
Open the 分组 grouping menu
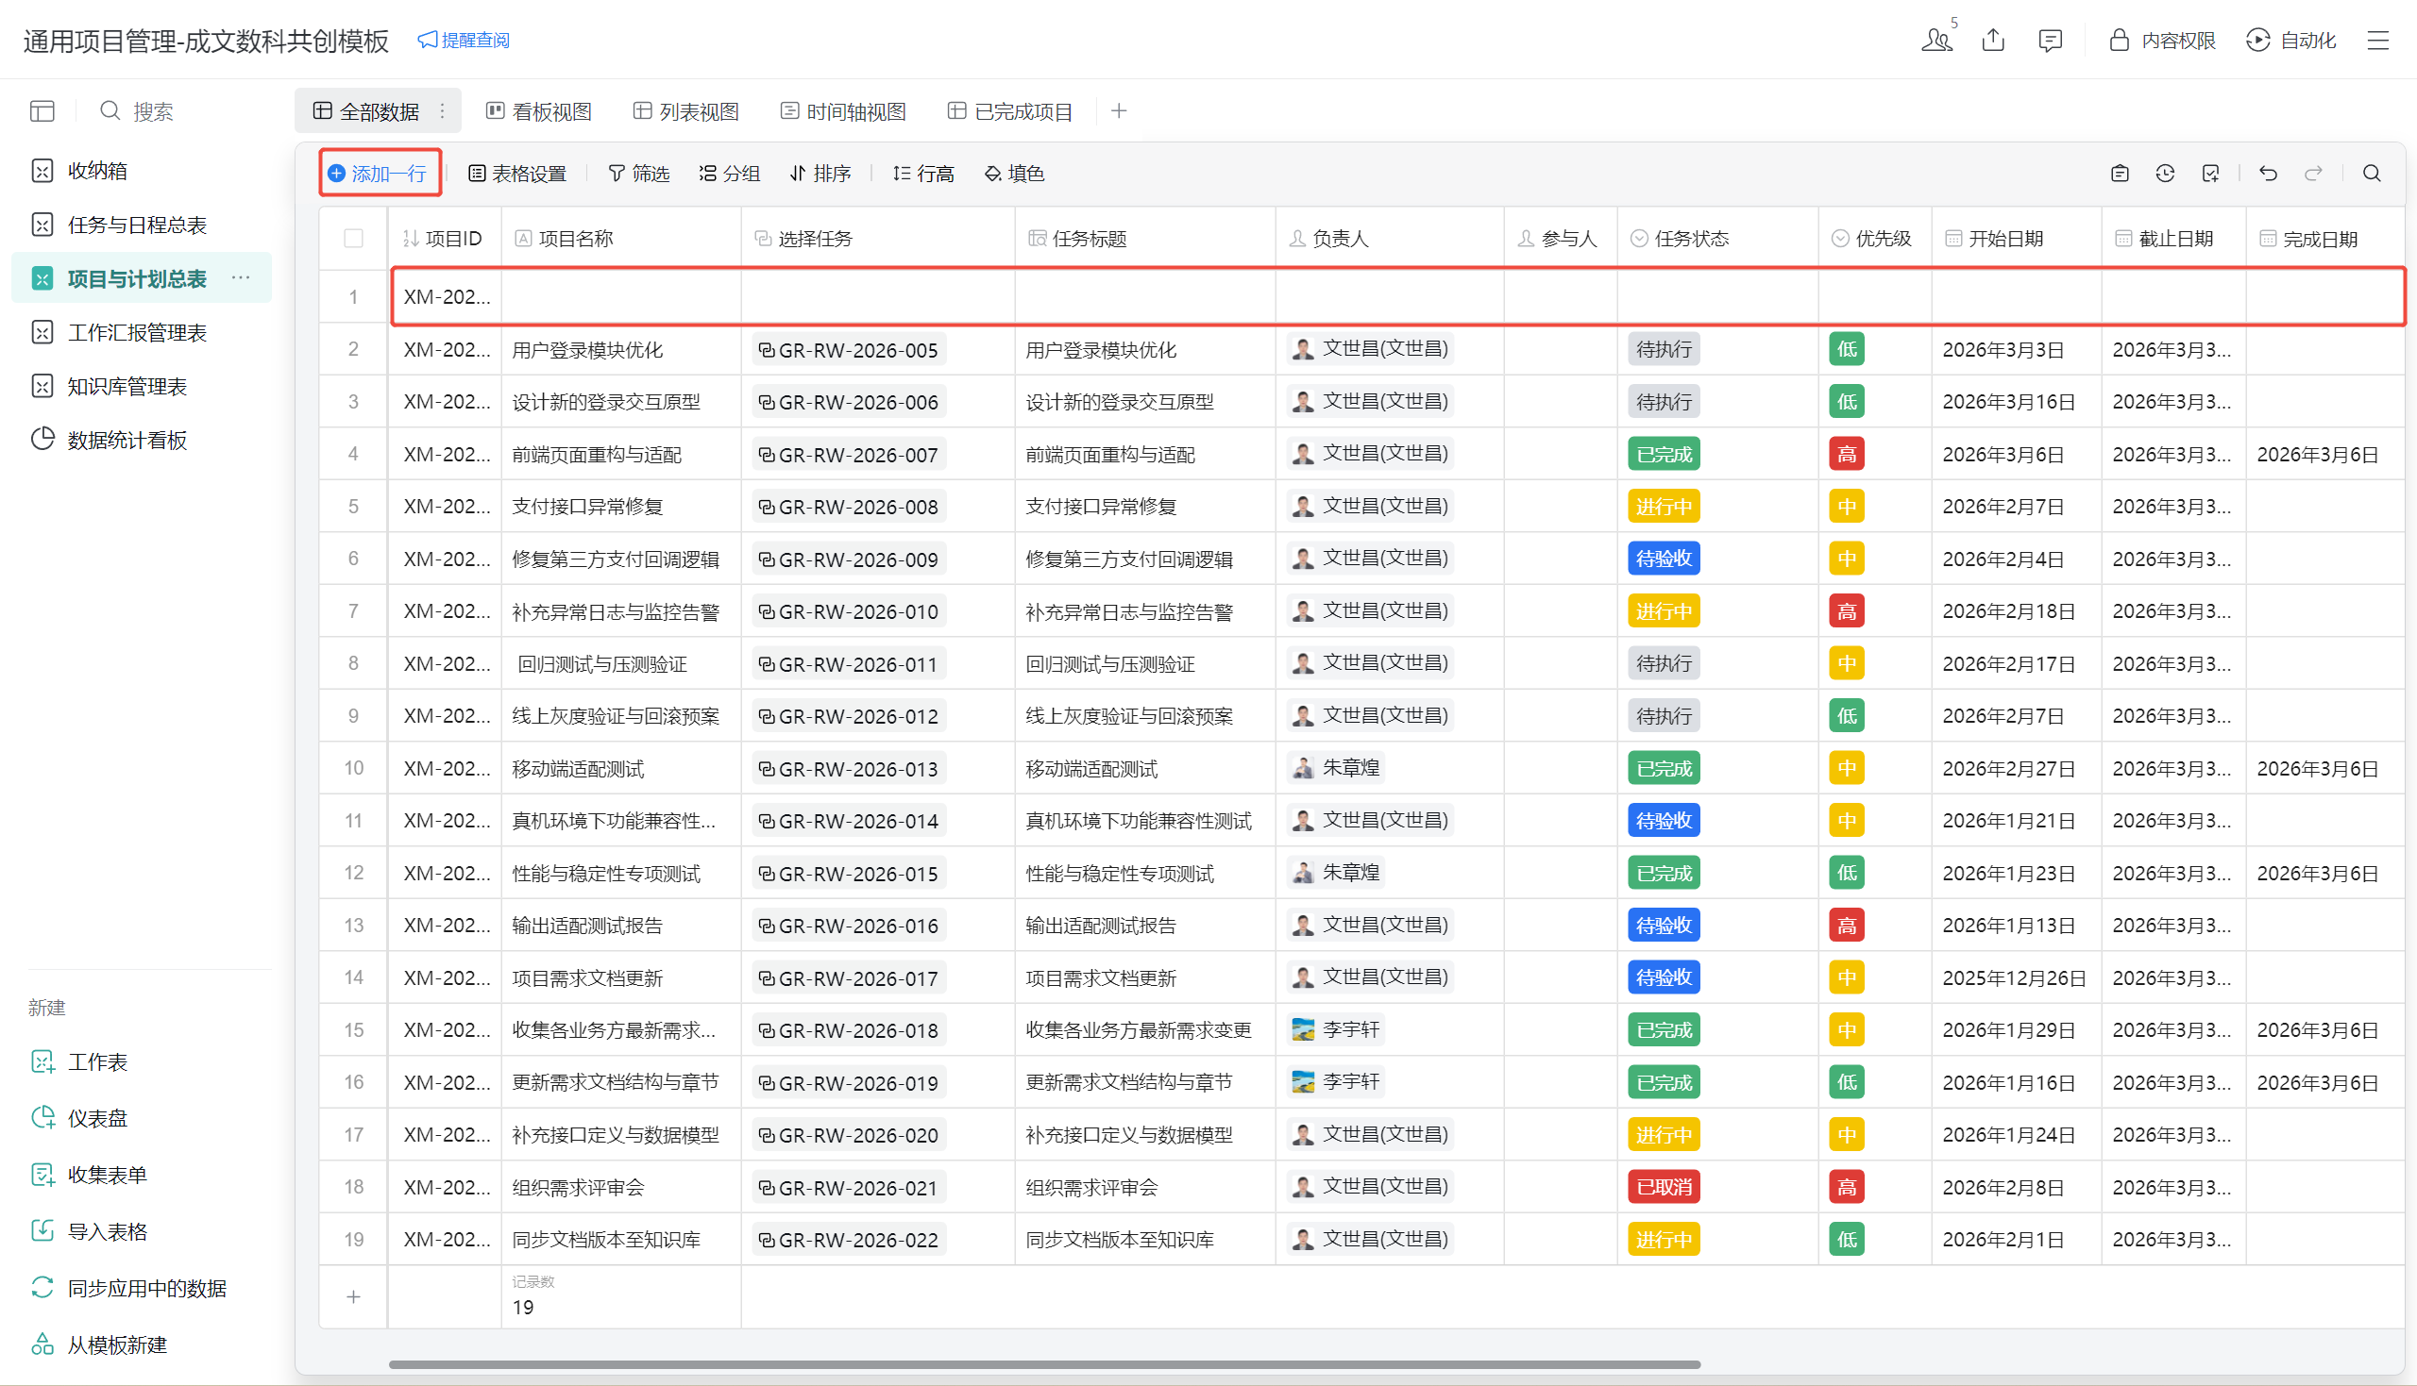[x=730, y=174]
